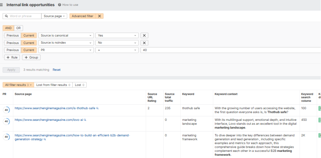Click the PR 40 badge in first row

[6, 110]
